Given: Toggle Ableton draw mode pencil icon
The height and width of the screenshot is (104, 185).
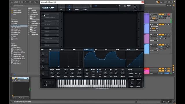Looking at the screenshot, I should [156, 2].
